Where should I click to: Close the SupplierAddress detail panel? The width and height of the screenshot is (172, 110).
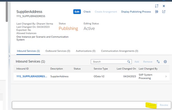[x=164, y=6]
